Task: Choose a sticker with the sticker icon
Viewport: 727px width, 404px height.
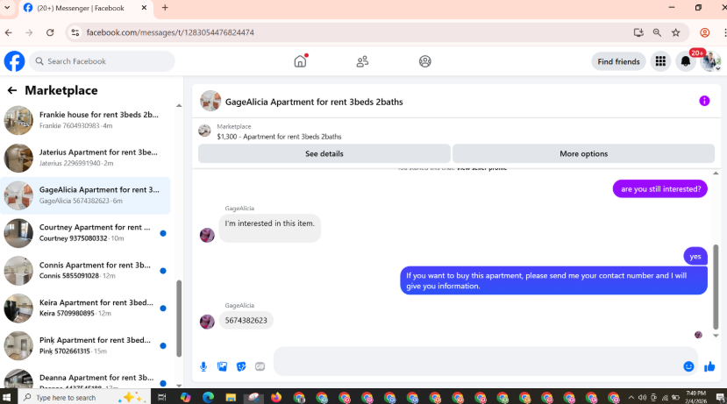Action: pos(241,367)
